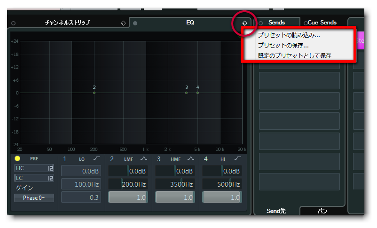
Task: Enable EQ band 3 HMF
Action: (159, 159)
